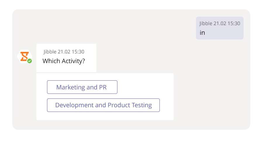Click the orange hourglass logo in the avatar
264x142 pixels.
[24, 56]
